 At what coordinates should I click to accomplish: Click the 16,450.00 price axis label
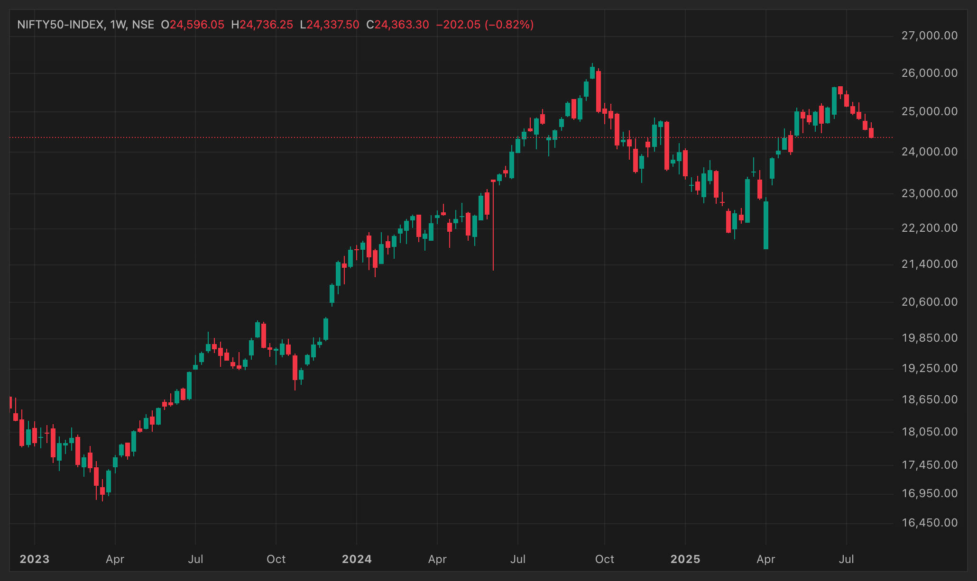pyautogui.click(x=929, y=523)
